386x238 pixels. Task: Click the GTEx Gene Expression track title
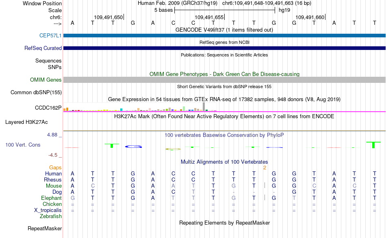tap(224, 99)
